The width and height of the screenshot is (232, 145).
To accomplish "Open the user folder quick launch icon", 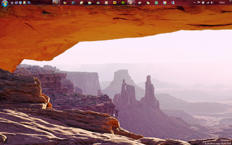I will [x=25, y=3].
